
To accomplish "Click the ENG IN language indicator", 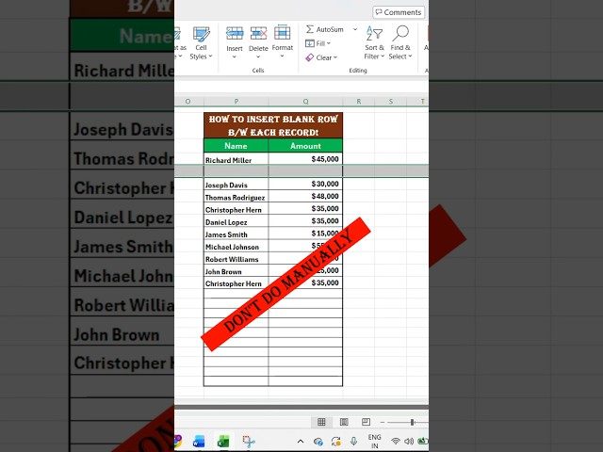I will coord(374,442).
